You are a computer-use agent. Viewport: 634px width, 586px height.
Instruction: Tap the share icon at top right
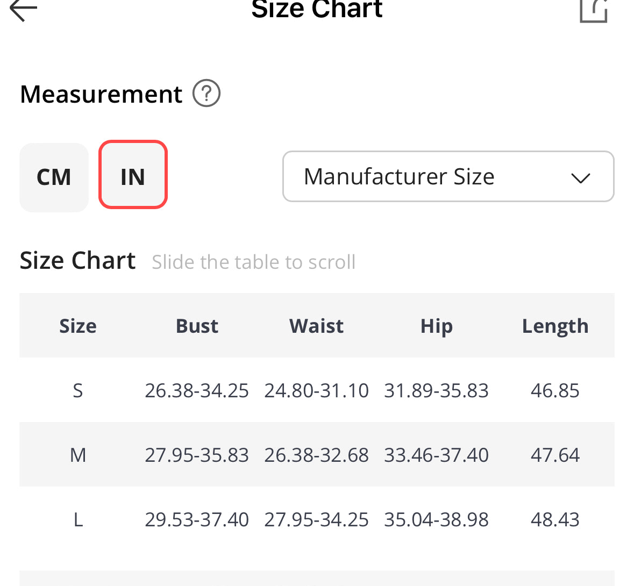593,11
